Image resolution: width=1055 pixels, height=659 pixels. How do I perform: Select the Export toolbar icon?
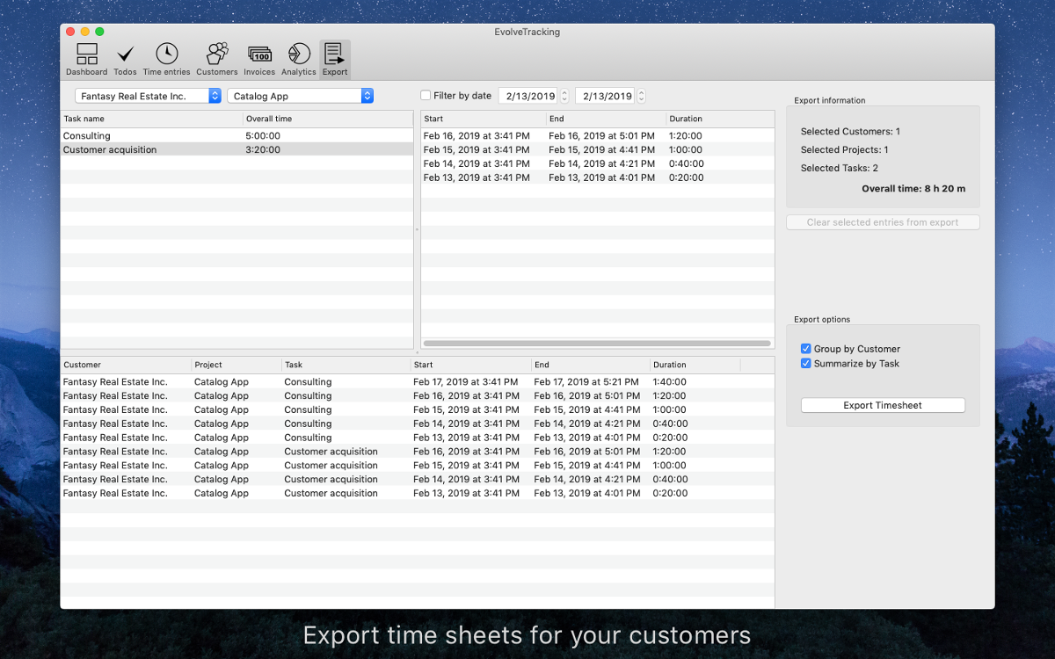pos(335,54)
